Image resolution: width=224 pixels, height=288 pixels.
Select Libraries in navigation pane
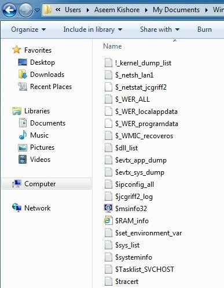[37, 111]
